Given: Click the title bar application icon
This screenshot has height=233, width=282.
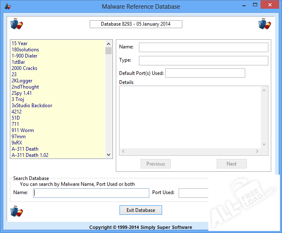Looking at the screenshot, I should click(7, 6).
